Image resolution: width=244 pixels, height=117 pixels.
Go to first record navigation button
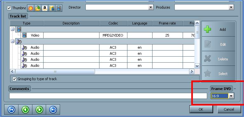[x=11, y=110]
